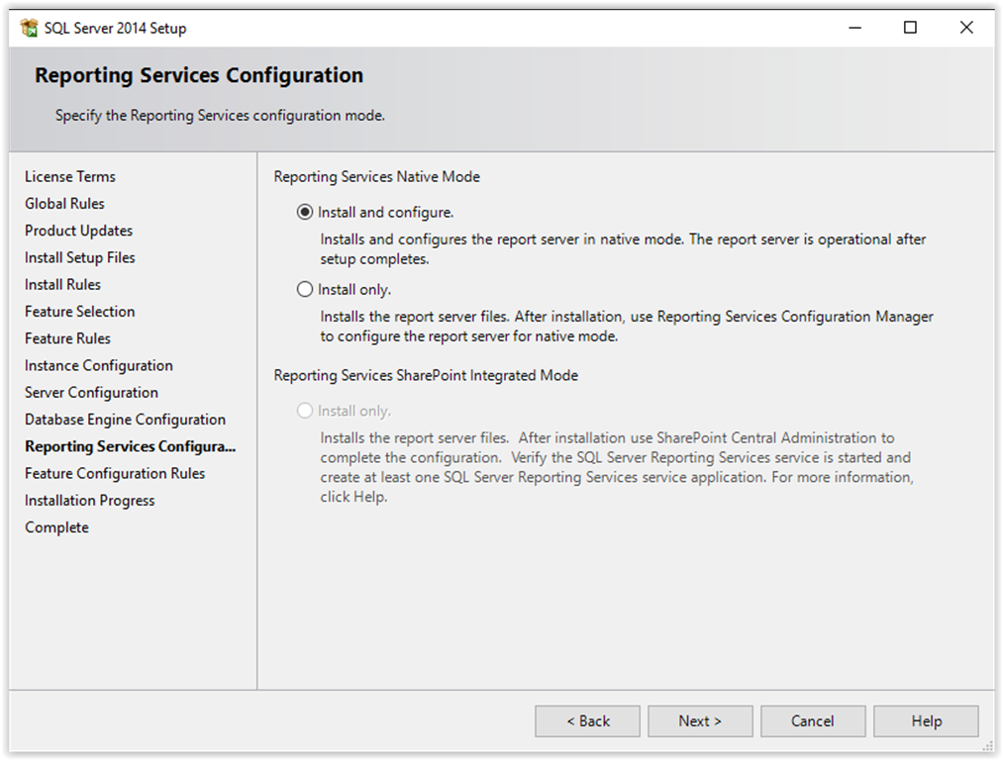Open Help for this page
The height and width of the screenshot is (760, 1003).
pos(926,721)
